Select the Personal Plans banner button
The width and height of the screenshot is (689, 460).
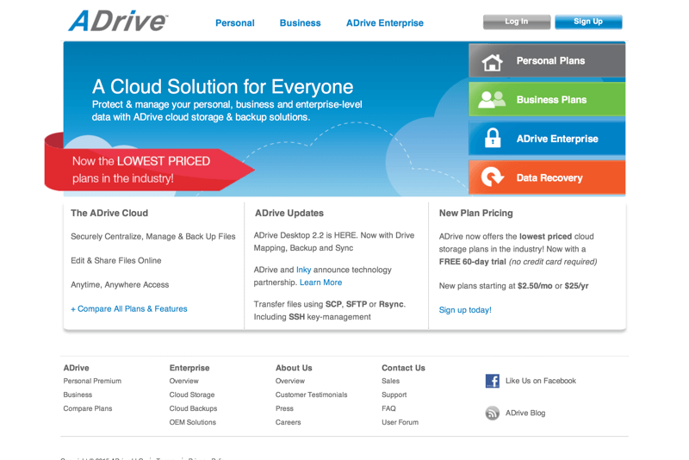pyautogui.click(x=547, y=60)
